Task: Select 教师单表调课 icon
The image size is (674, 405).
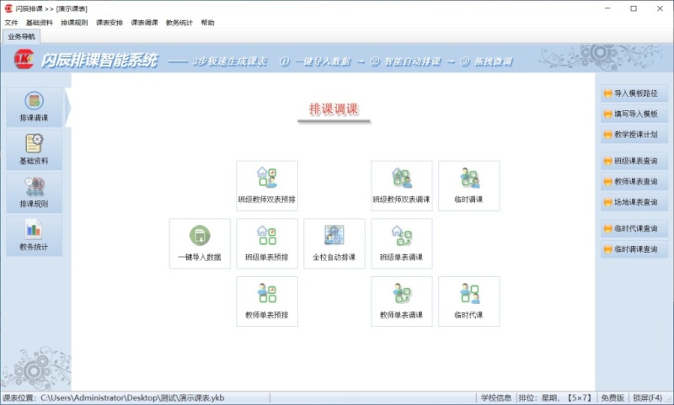Action: (x=402, y=301)
